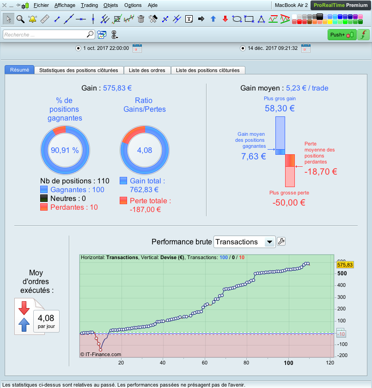Click the 90,91 % winning positions donut
Viewport: 372px width, 388px height.
(x=65, y=150)
